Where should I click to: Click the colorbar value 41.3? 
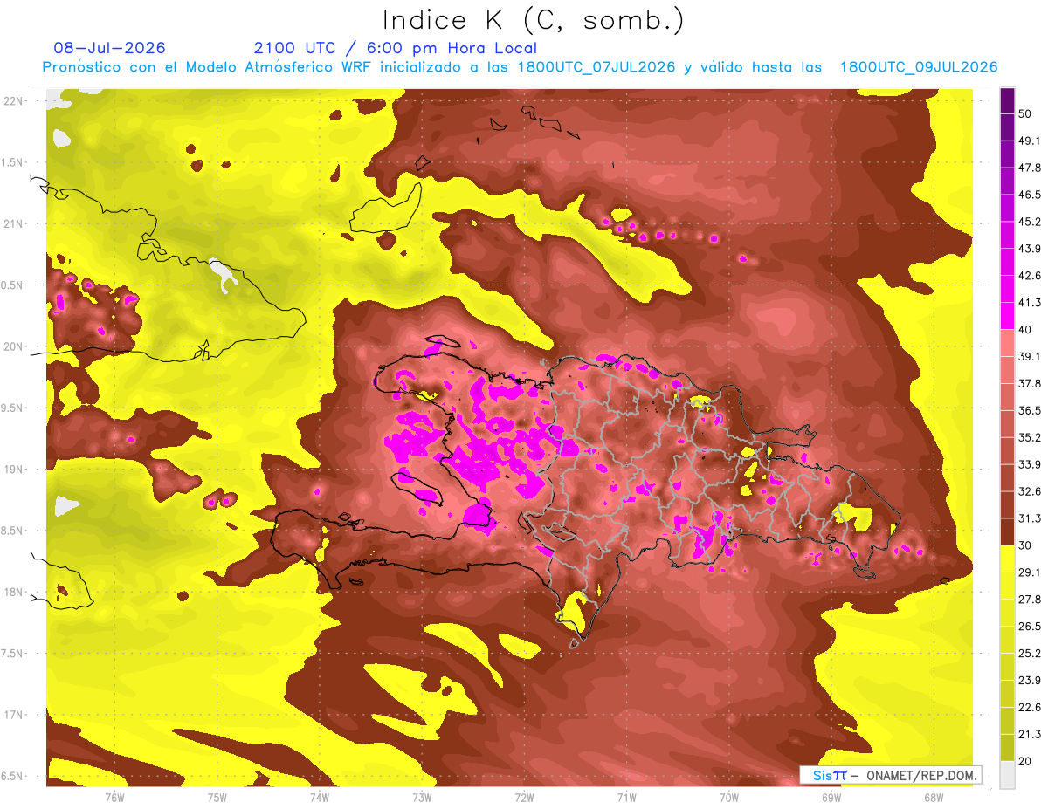[1030, 303]
